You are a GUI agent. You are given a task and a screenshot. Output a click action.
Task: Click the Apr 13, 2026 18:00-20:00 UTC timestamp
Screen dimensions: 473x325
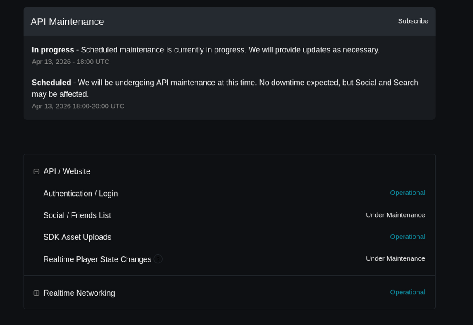(78, 106)
